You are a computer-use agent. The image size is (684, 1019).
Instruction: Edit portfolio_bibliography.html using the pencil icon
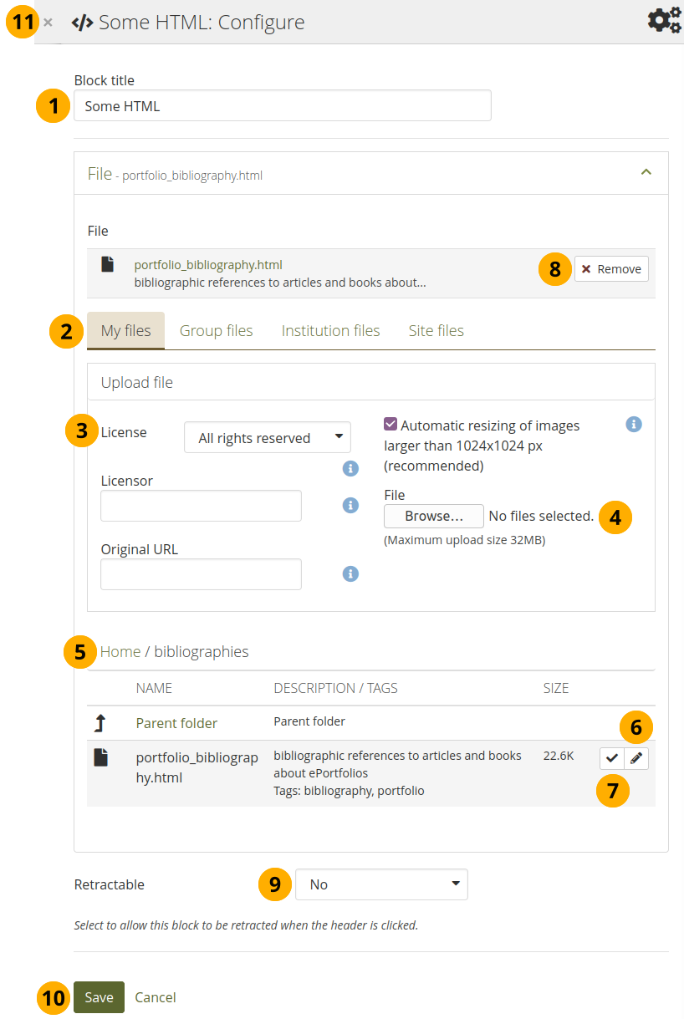click(x=636, y=758)
